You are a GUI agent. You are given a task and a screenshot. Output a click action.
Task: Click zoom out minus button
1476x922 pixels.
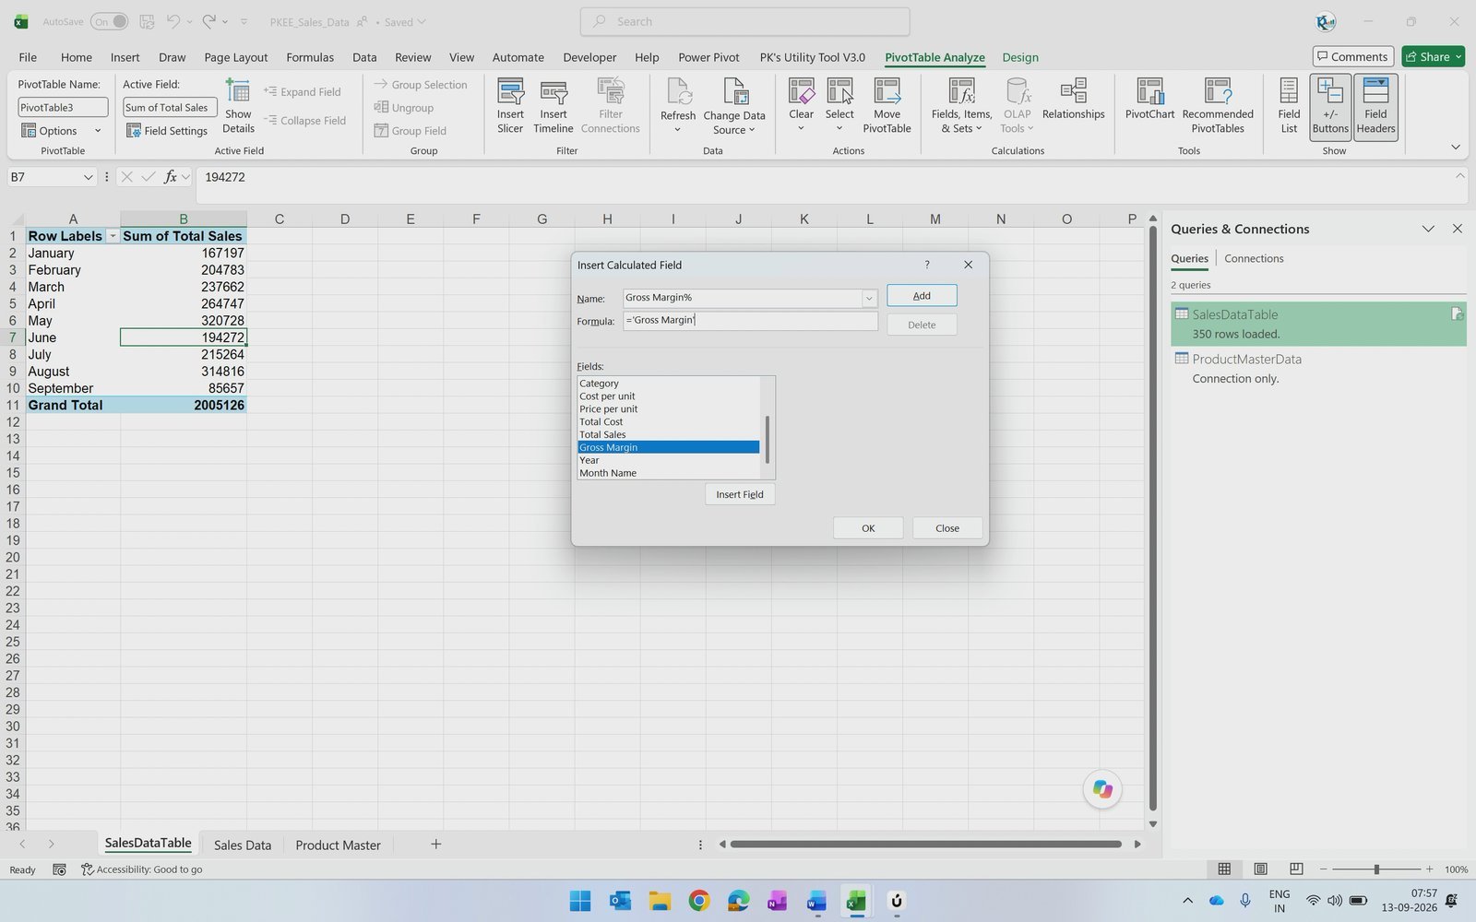click(x=1323, y=869)
